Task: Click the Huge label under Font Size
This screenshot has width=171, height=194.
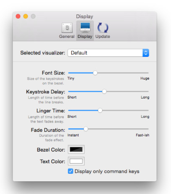Action: click(145, 78)
